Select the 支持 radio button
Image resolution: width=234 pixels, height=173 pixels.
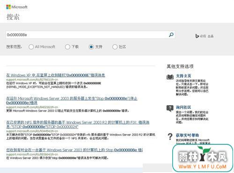click(x=91, y=47)
